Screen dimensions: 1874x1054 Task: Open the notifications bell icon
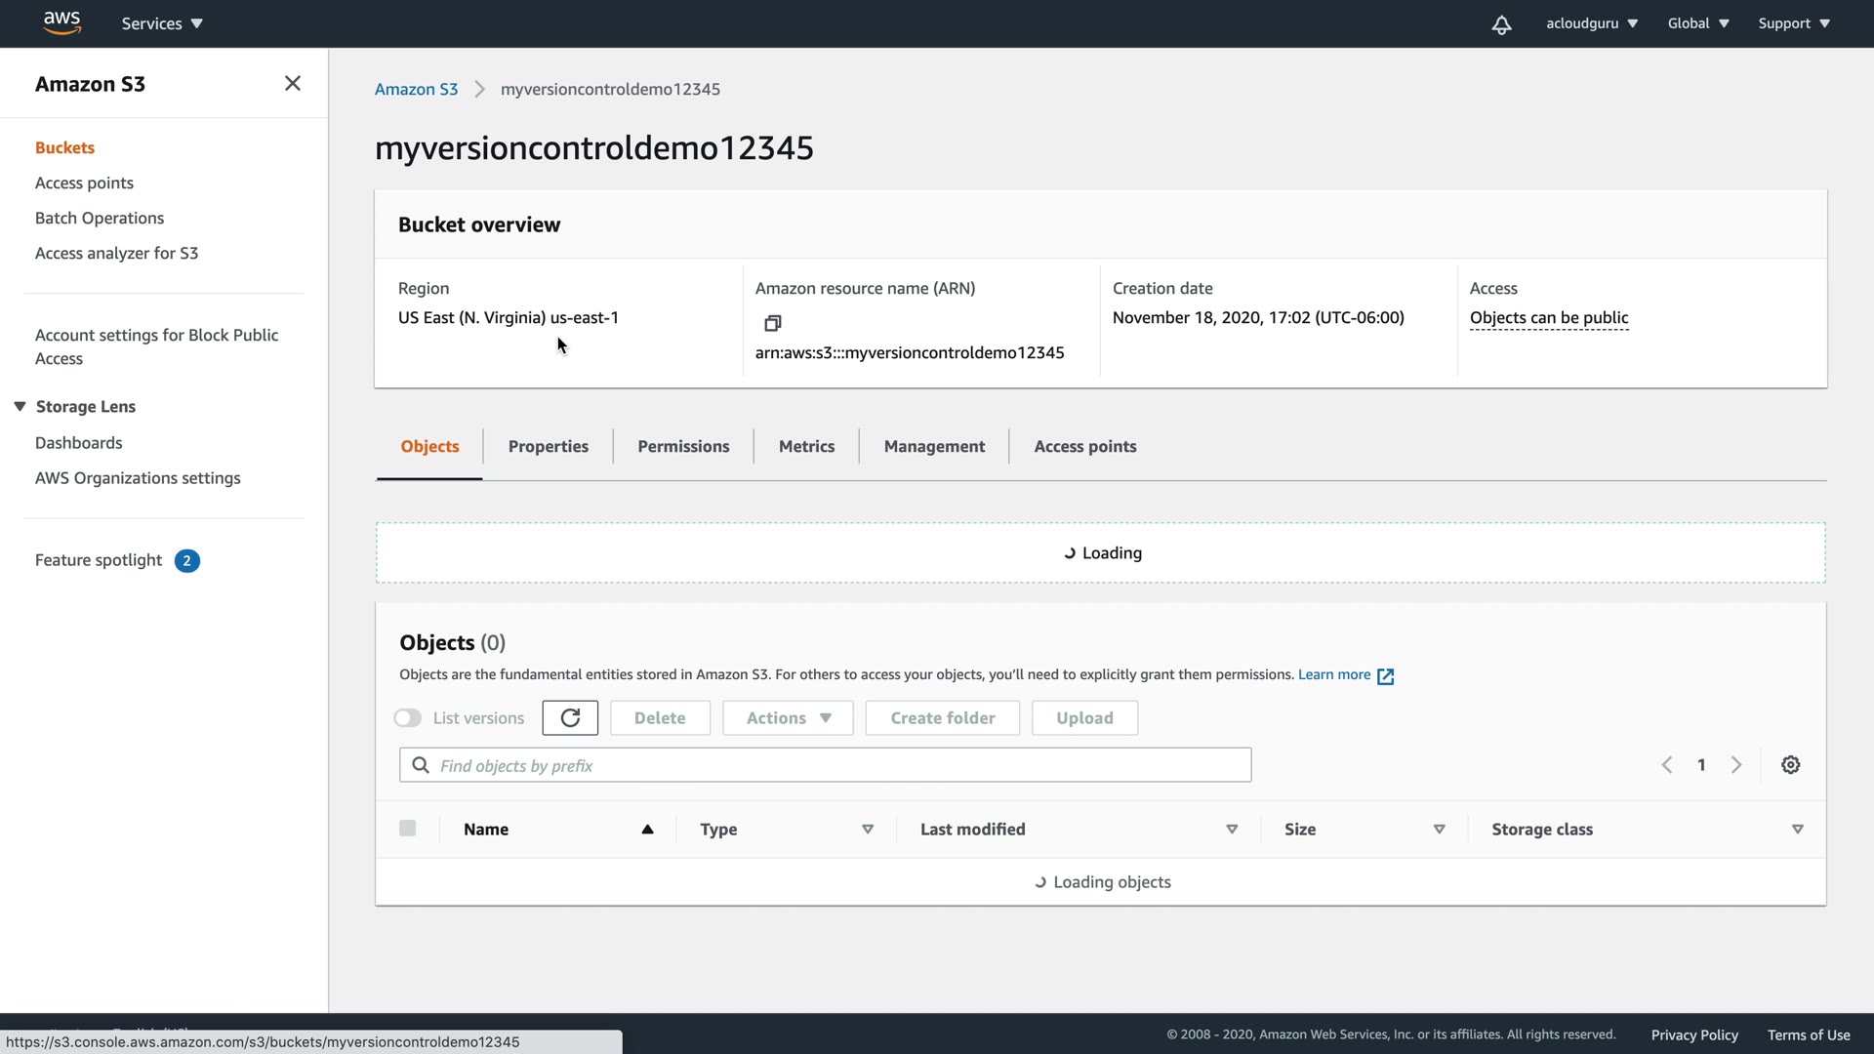[1501, 24]
